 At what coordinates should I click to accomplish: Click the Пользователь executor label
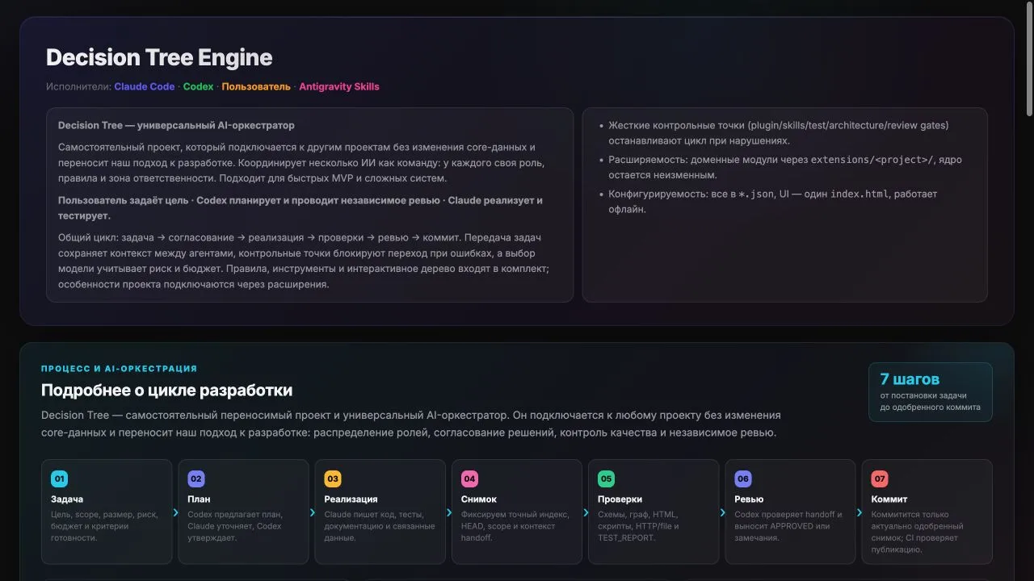(x=256, y=86)
